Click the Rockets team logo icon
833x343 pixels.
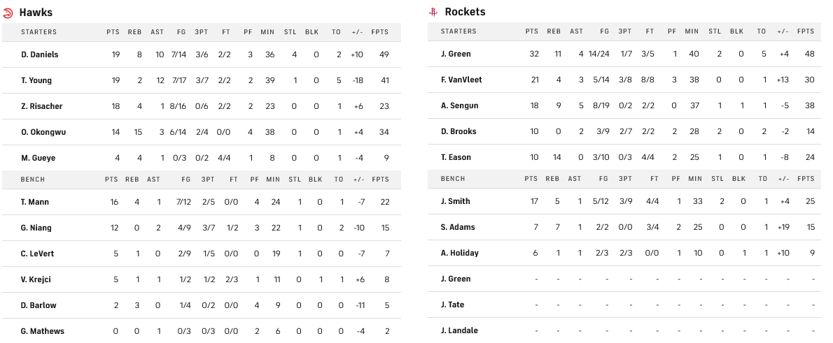pos(434,12)
